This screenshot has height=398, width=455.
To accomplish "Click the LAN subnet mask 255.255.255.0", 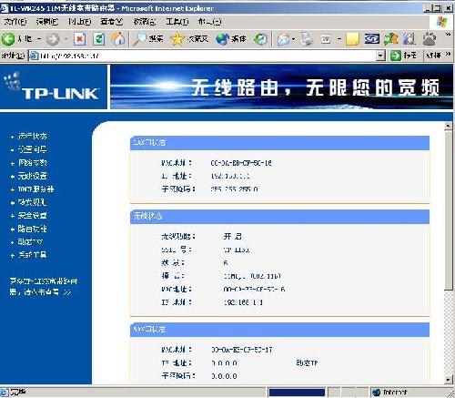I will pos(234,189).
